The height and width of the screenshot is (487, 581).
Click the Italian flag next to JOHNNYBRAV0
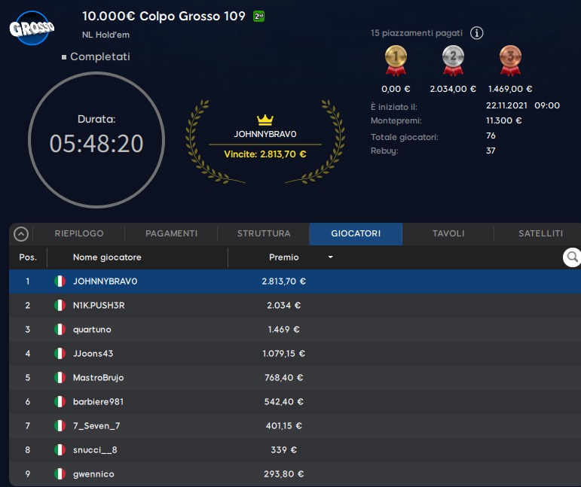tap(60, 282)
